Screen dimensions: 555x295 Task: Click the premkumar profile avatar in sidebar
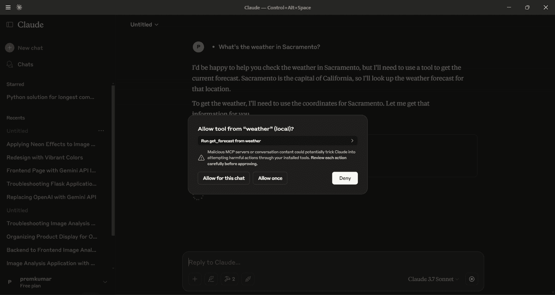click(10, 282)
